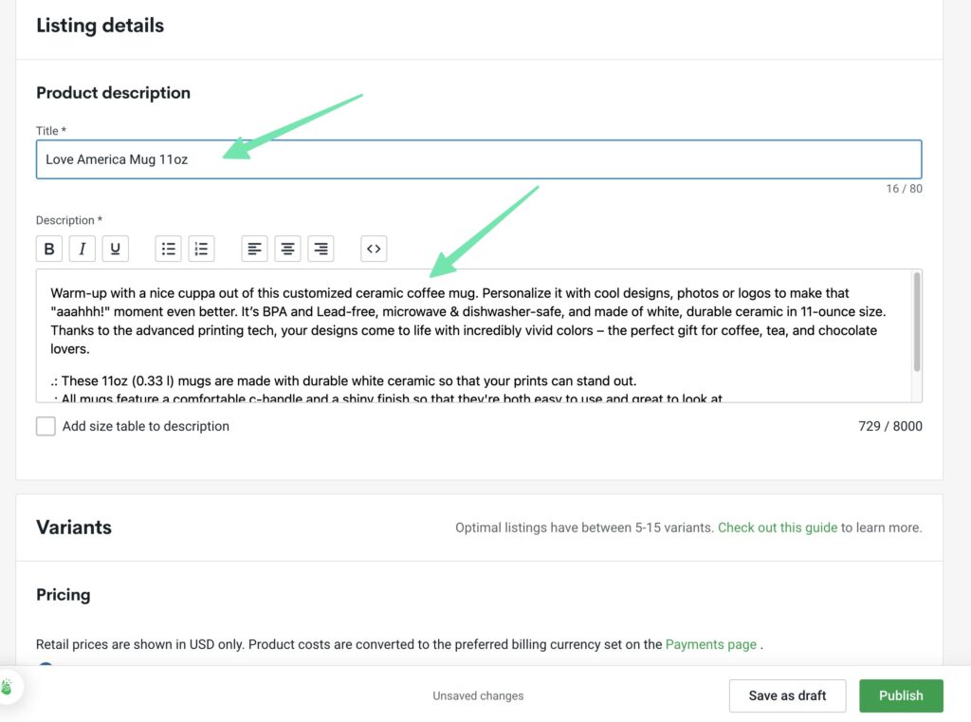Click the description box scrollbar
Image resolution: width=971 pixels, height=722 pixels.
916,323
